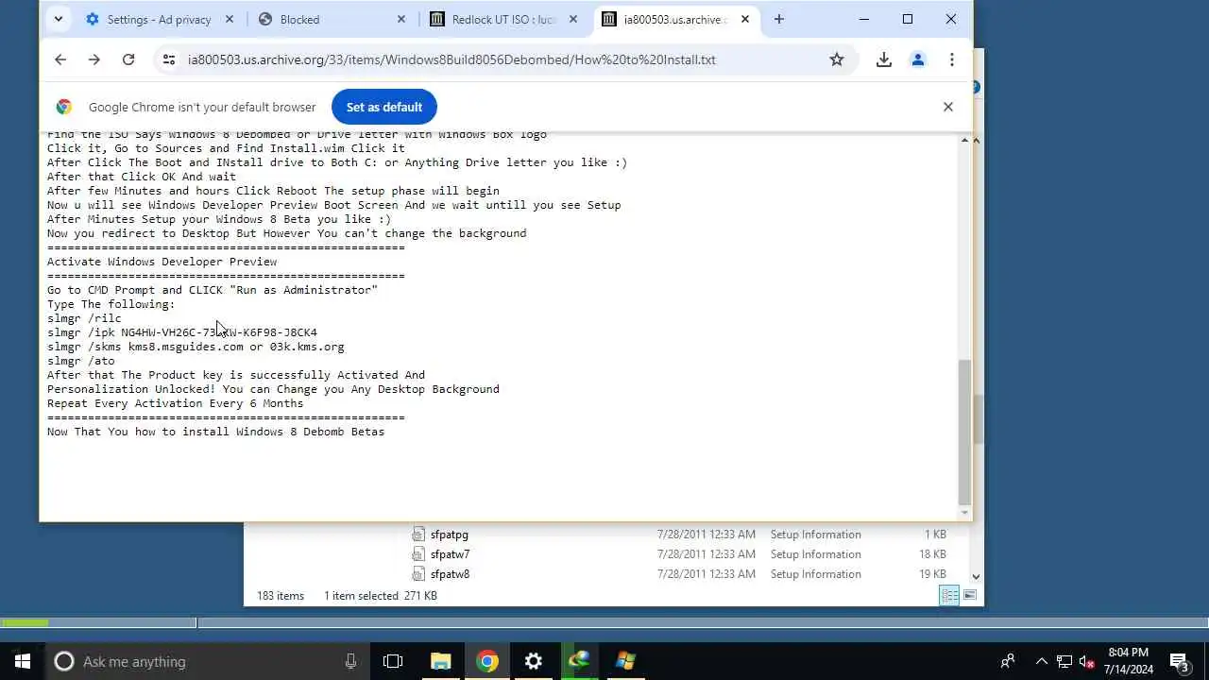The image size is (1209, 680).
Task: Click the Cortana 'Ask me anything' search box
Action: (207, 661)
